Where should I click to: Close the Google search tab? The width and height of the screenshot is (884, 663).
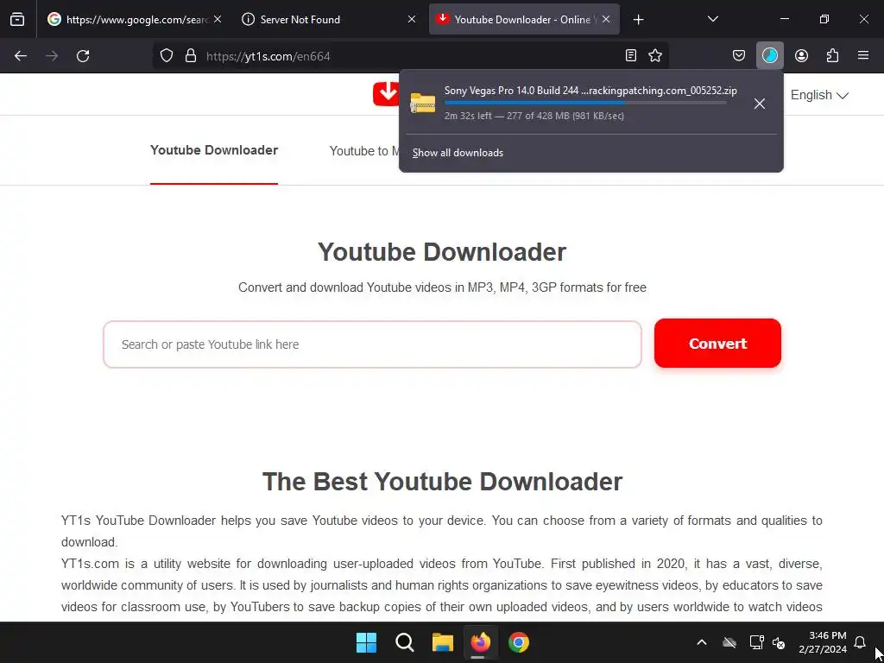[x=218, y=19]
